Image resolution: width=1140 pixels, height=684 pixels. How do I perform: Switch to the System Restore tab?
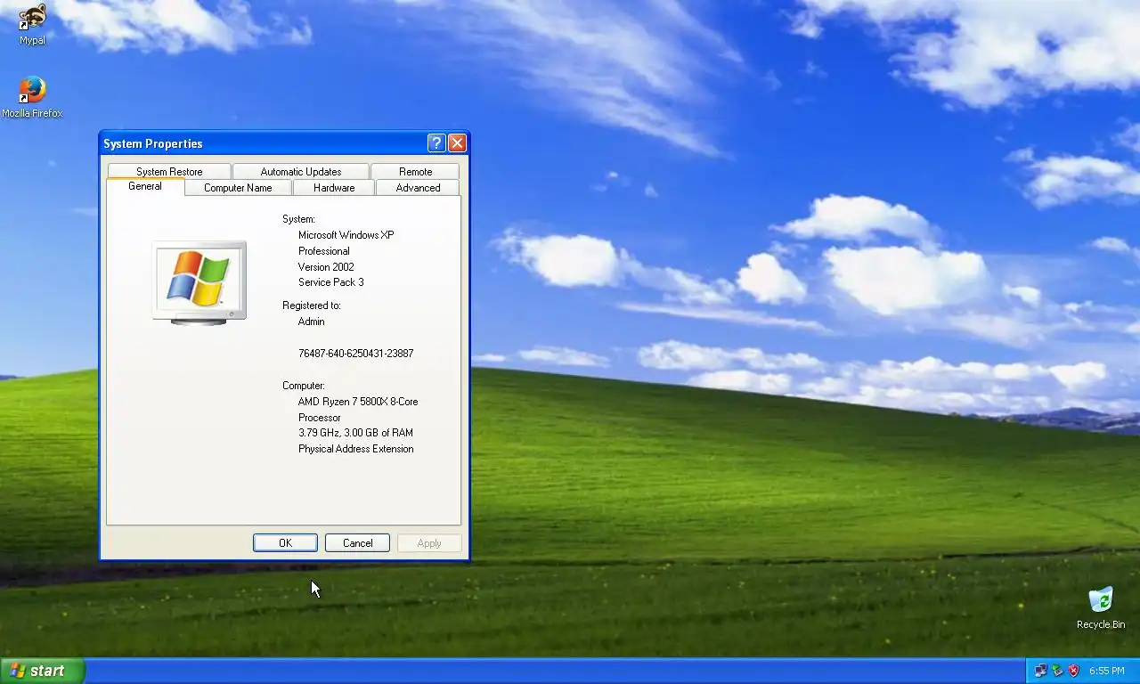coord(169,171)
